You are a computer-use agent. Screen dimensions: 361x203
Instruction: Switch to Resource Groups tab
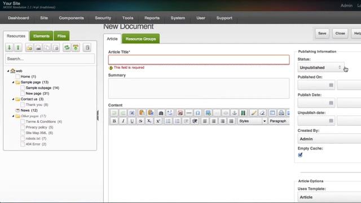point(140,39)
